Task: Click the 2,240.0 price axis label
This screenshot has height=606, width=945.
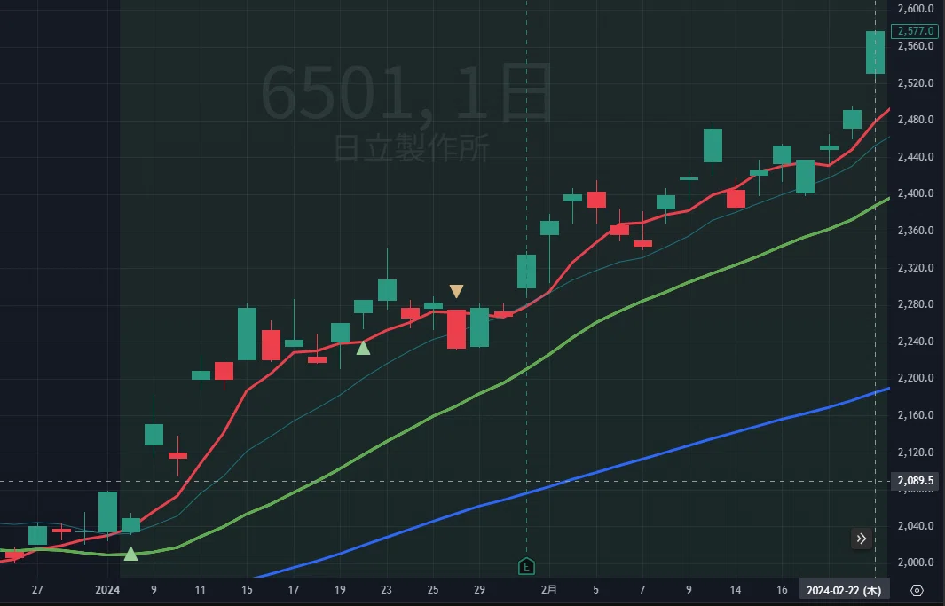Action: tap(916, 342)
